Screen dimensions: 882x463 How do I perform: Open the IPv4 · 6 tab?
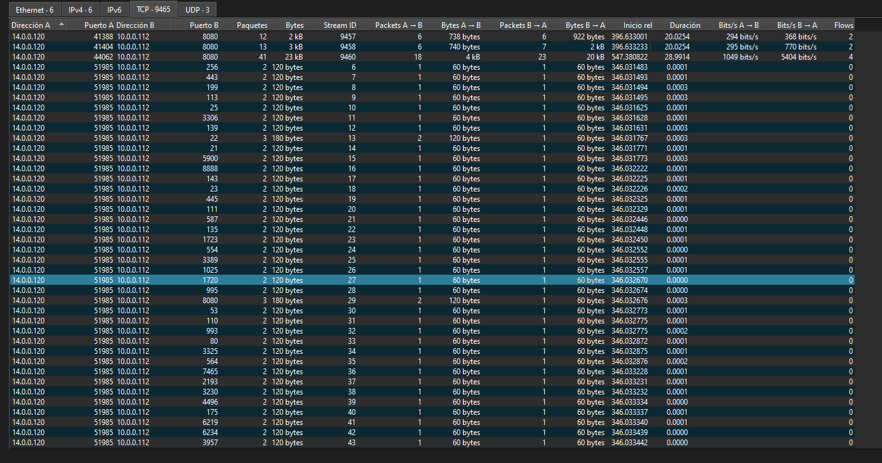click(x=80, y=10)
